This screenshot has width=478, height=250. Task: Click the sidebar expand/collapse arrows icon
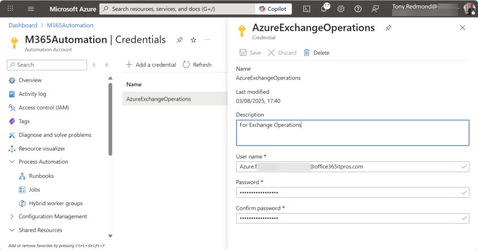pos(94,65)
